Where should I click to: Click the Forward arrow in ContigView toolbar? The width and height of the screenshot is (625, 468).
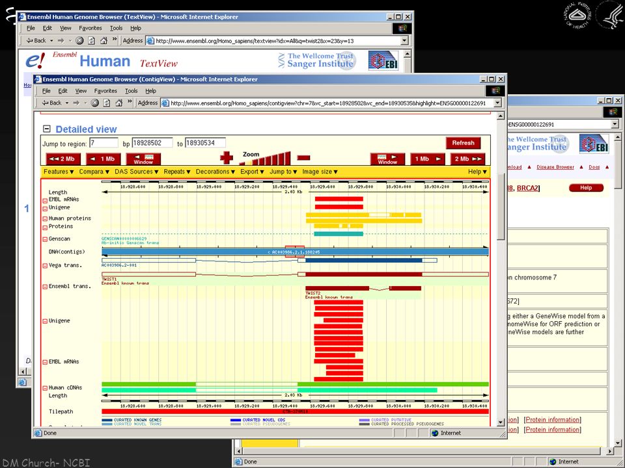point(76,103)
